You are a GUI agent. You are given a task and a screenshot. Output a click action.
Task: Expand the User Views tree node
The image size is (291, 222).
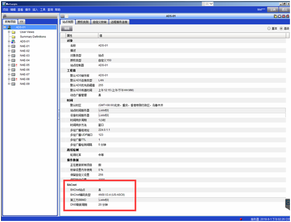[9, 32]
